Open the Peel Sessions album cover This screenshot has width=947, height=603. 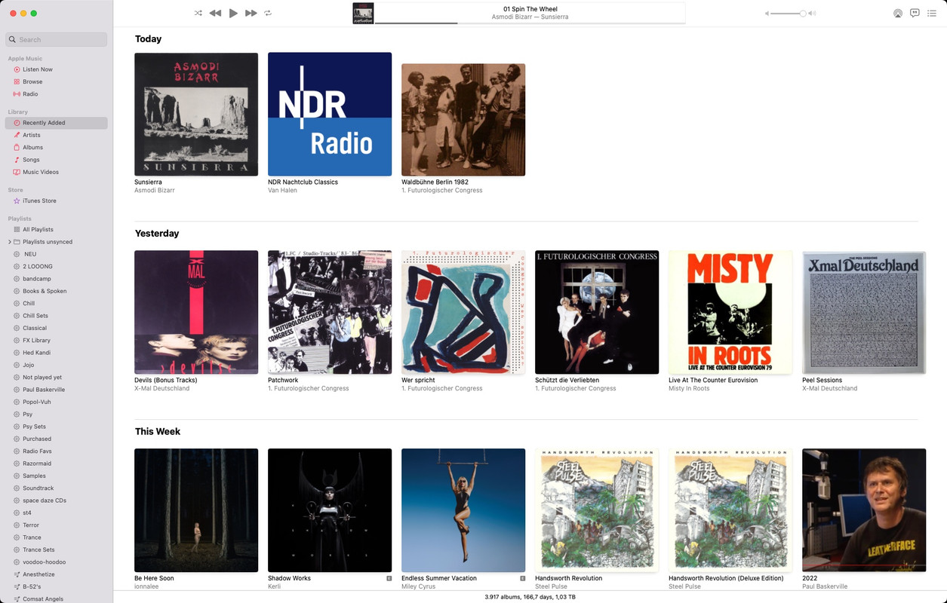pyautogui.click(x=864, y=312)
